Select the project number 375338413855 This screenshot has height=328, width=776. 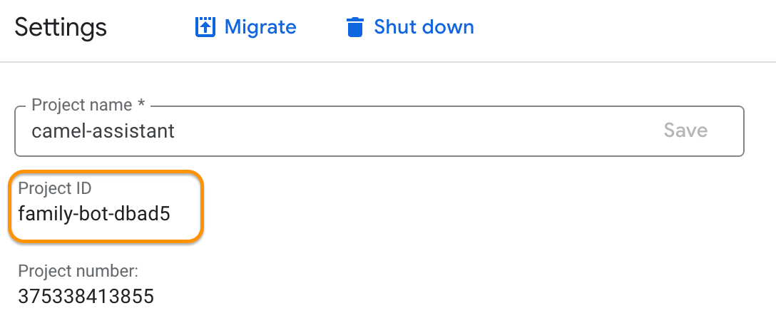(86, 295)
